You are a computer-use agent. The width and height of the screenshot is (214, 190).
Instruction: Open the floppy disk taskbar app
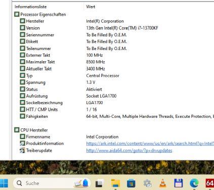(x=179, y=183)
